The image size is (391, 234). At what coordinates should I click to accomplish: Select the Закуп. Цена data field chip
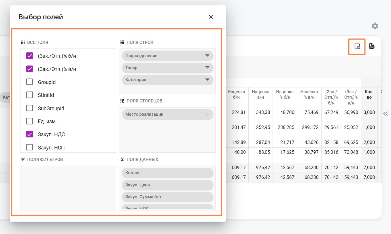pos(167,185)
